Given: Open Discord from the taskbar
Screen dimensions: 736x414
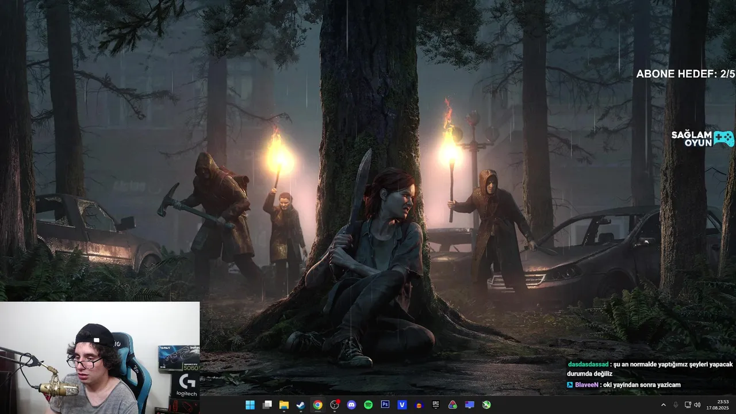Looking at the screenshot, I should pyautogui.click(x=351, y=405).
